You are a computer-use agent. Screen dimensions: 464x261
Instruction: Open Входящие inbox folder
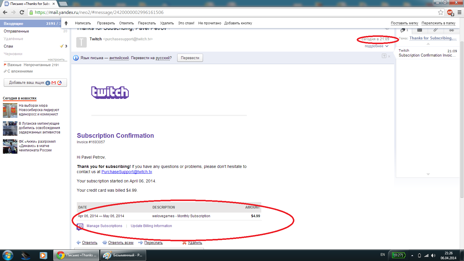[x=14, y=23]
